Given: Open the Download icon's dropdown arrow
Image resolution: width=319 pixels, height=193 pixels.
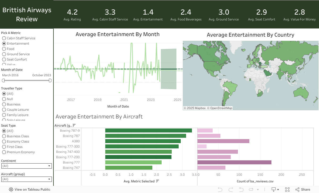Looking at the screenshot, I should tap(278, 190).
